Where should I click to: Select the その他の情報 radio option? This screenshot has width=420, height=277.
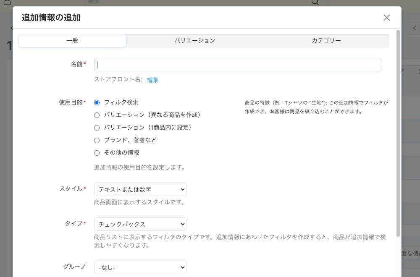pyautogui.click(x=97, y=153)
